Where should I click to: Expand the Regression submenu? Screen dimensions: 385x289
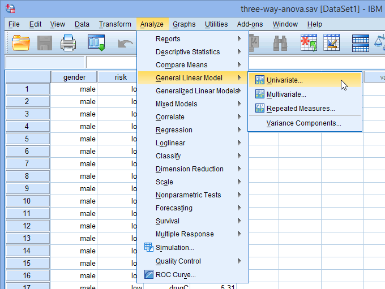tap(193, 130)
